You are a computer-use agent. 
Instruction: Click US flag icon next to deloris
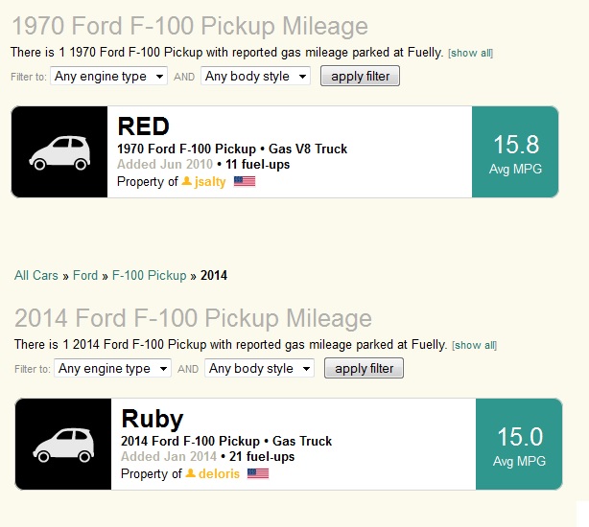point(258,473)
